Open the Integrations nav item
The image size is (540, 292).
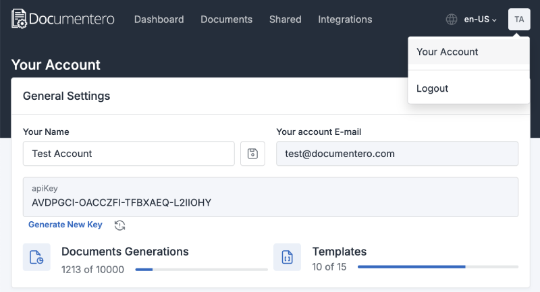(x=345, y=20)
